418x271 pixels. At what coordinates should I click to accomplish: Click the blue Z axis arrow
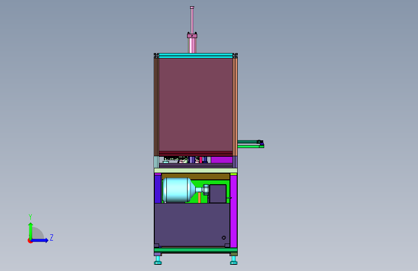40,240
